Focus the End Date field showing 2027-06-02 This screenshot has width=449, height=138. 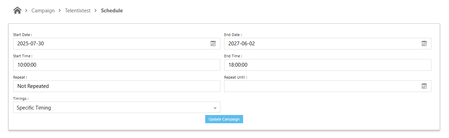click(328, 44)
